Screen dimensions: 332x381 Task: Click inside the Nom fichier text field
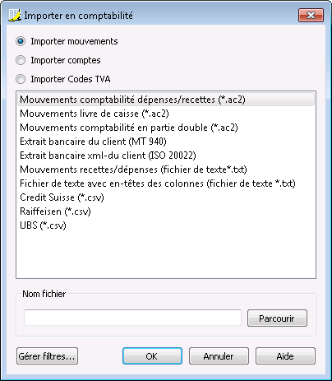[x=132, y=318]
